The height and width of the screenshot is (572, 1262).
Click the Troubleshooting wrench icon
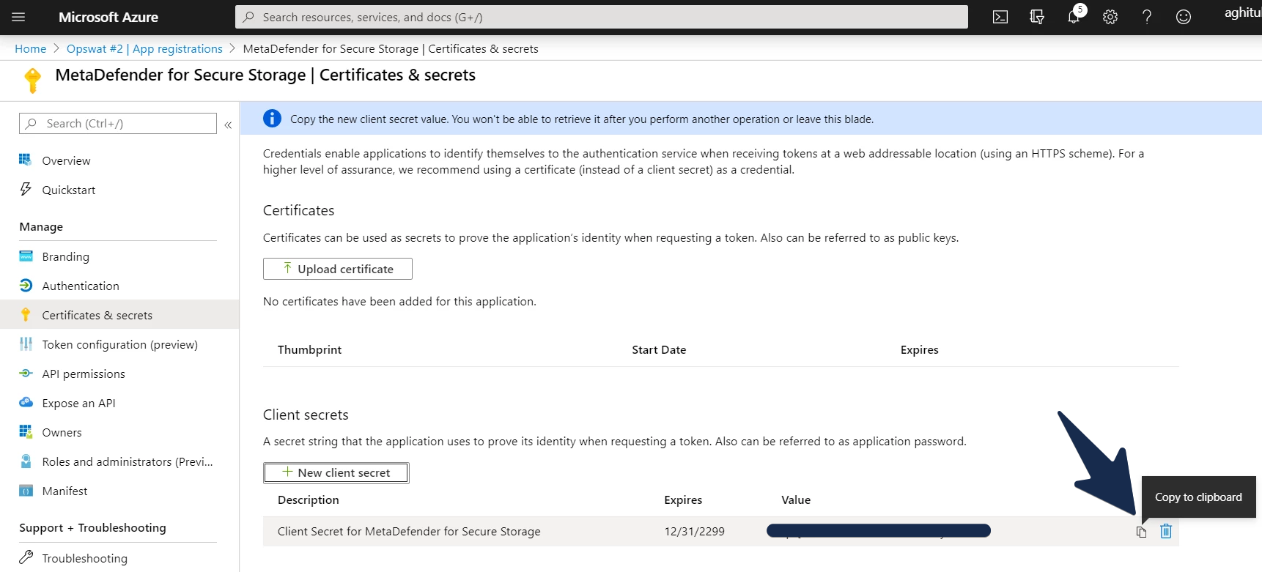pos(26,557)
